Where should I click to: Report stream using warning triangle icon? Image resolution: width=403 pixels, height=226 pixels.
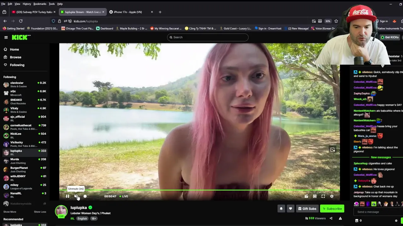pyautogui.click(x=340, y=218)
